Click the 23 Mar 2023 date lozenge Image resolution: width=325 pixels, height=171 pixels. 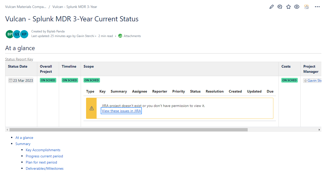point(21,80)
